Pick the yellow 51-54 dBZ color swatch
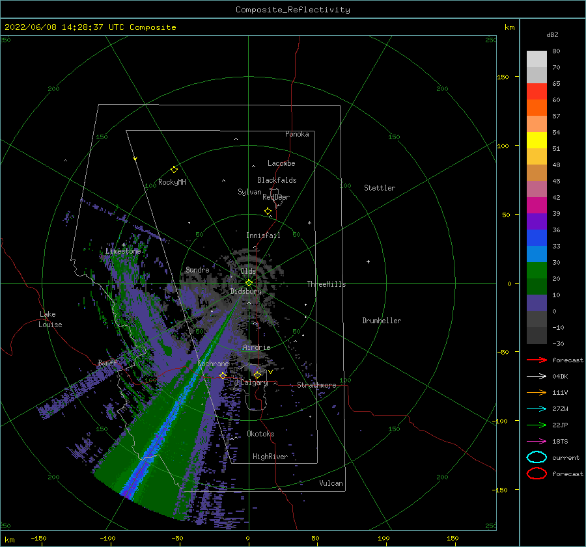This screenshot has height=547, width=586. pos(537,140)
